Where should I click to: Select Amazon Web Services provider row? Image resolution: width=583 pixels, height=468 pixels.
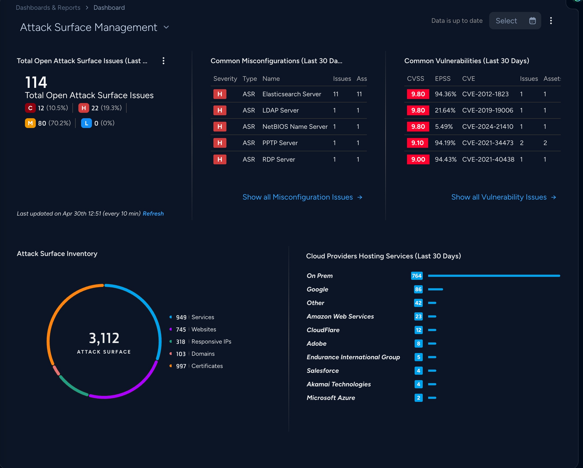pyautogui.click(x=433, y=316)
